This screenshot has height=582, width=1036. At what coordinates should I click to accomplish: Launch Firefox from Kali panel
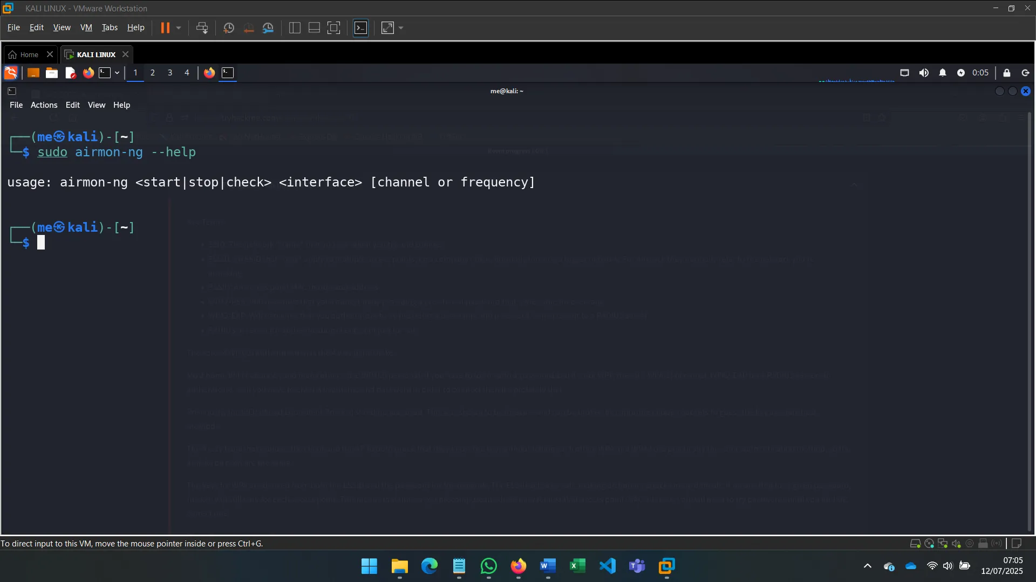(x=88, y=73)
